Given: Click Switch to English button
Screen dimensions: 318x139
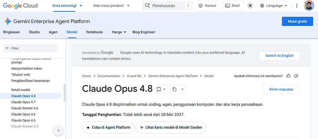Looking at the screenshot, I should [x=279, y=55].
